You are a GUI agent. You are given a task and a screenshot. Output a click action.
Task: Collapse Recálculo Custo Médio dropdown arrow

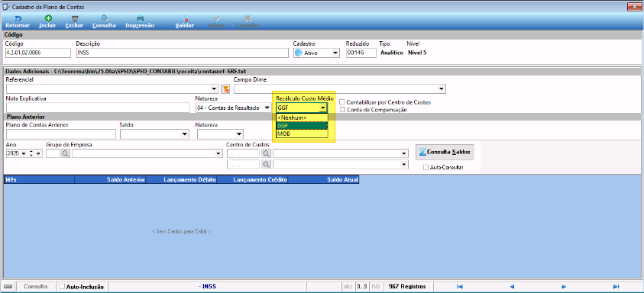(x=323, y=108)
